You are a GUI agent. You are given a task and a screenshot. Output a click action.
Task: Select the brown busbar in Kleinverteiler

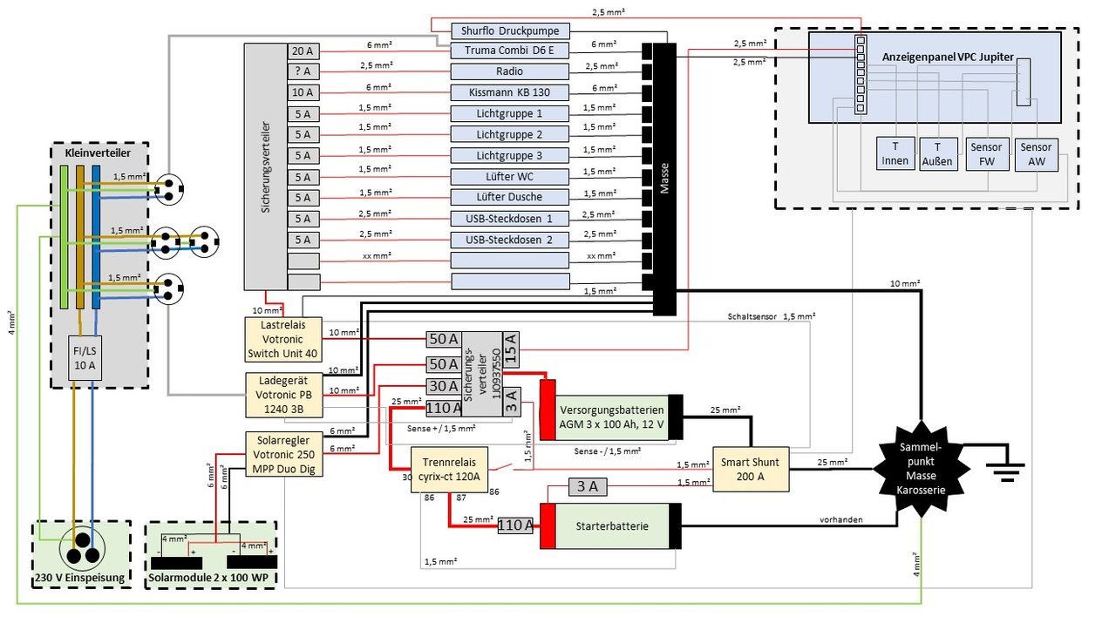click(x=80, y=238)
